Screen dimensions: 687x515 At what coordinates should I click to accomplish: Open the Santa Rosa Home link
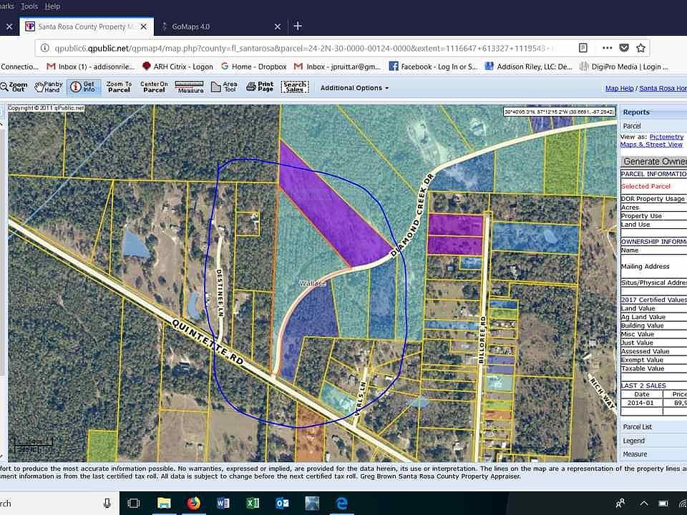coord(663,89)
